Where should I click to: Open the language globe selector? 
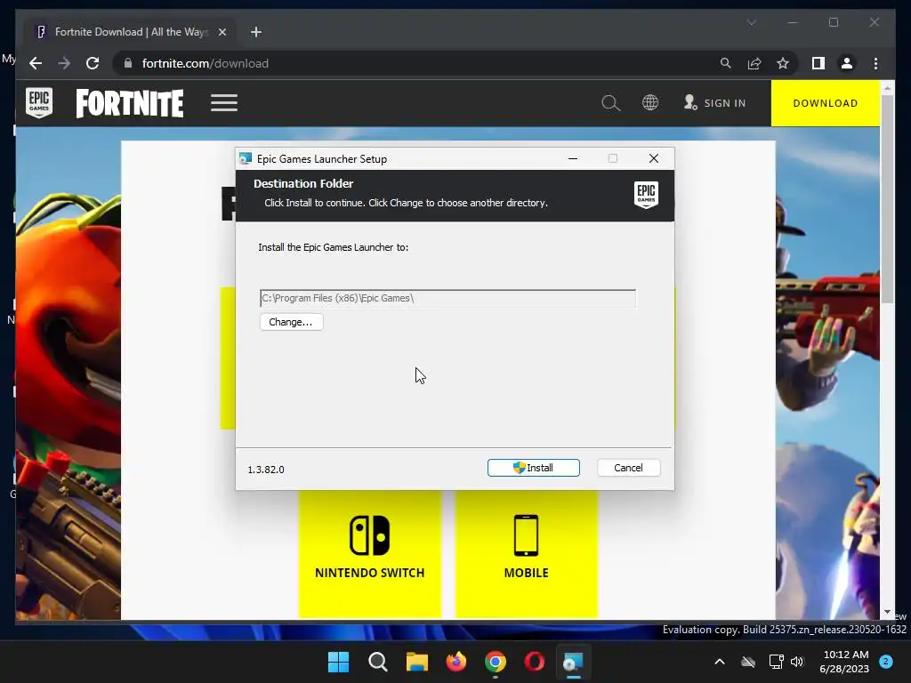tap(650, 103)
